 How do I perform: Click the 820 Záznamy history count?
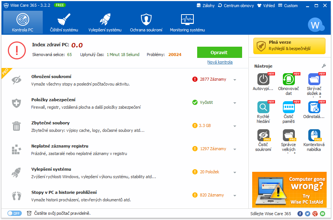tap(212, 195)
